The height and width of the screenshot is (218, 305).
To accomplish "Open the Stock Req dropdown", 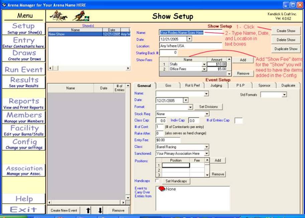I will point(207,114).
